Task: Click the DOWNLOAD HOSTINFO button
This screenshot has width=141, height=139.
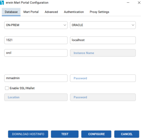Action: 28,134
